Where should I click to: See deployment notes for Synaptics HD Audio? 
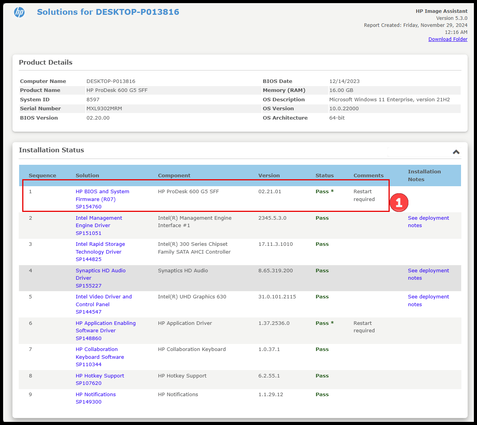[428, 274]
